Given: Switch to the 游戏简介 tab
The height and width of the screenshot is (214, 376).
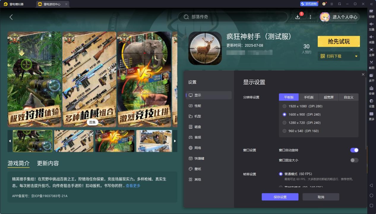Looking at the screenshot, I should (18, 163).
